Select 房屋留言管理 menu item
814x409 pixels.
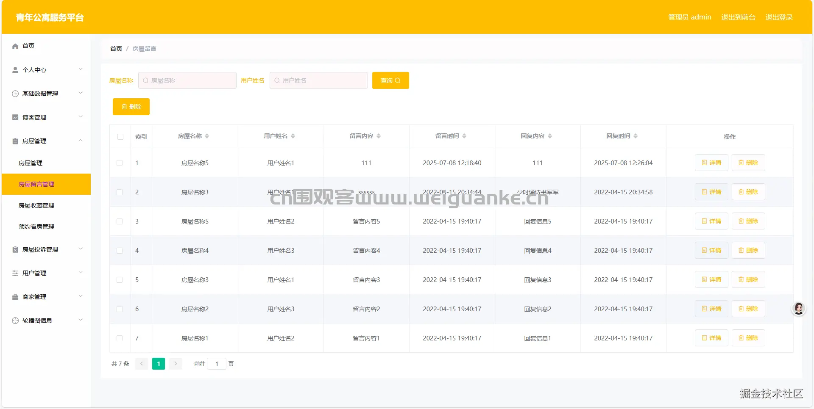point(46,184)
